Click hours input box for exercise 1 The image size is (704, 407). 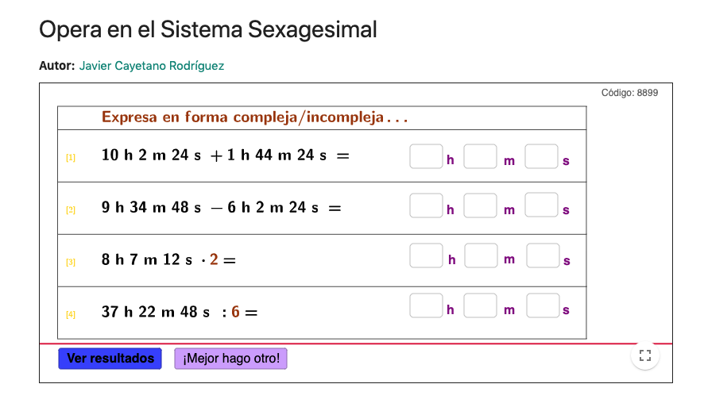coord(426,156)
